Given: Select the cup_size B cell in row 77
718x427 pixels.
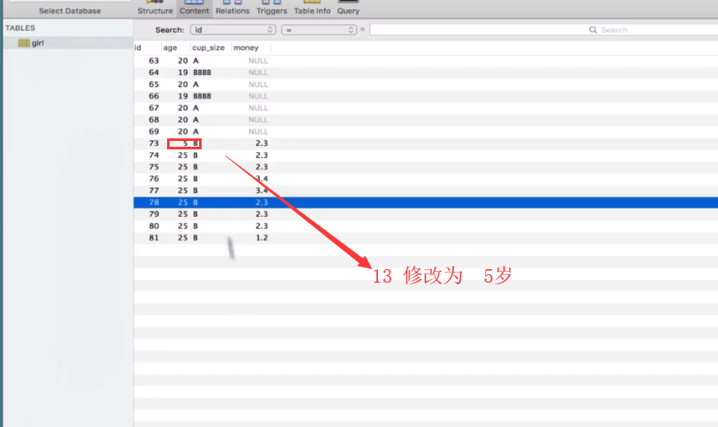Looking at the screenshot, I should tap(196, 191).
